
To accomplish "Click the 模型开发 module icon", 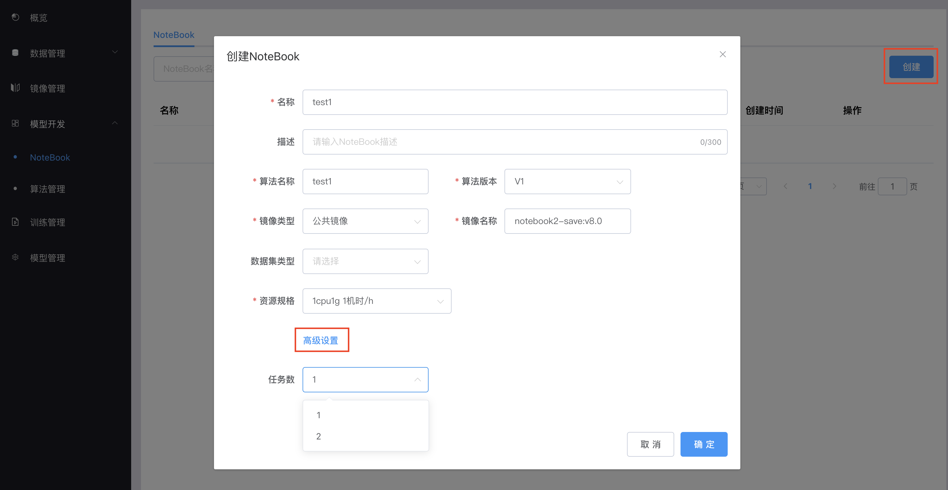I will point(15,124).
